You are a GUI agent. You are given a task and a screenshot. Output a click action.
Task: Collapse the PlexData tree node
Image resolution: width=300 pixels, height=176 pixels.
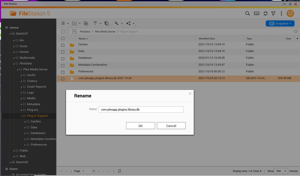[x=14, y=64]
